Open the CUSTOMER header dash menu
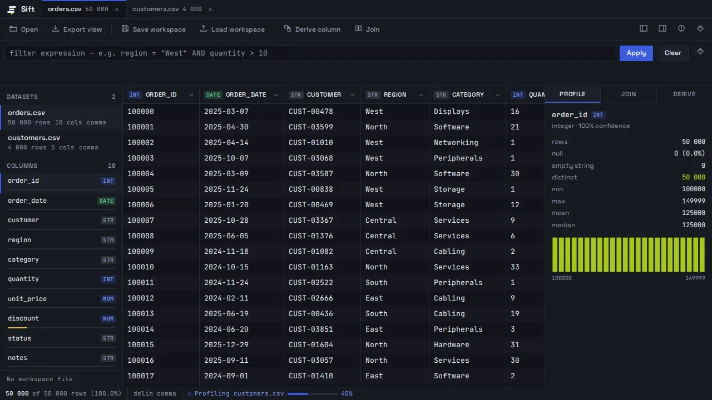 353,95
